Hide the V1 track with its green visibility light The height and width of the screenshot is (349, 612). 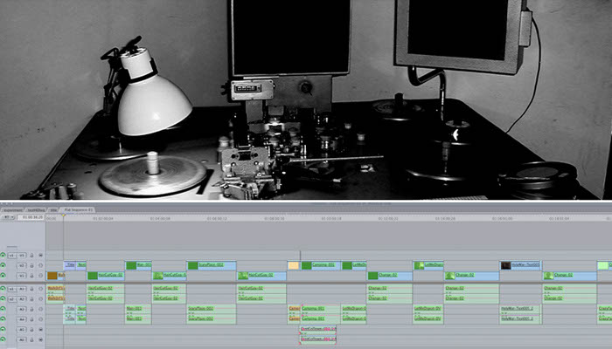(x=3, y=276)
